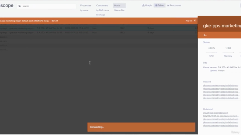Screen dimensions: 241x135
Task: Click Pop out on the terminal header
Action: 189,21
